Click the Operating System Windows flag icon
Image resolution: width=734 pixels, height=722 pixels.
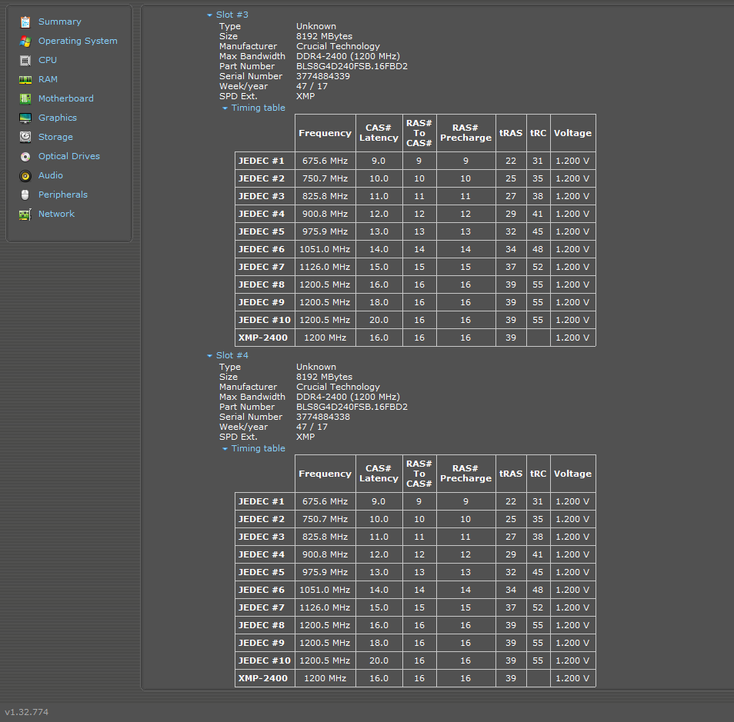(25, 41)
